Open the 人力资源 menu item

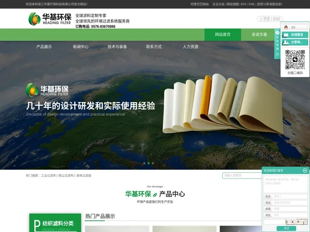(x=190, y=47)
